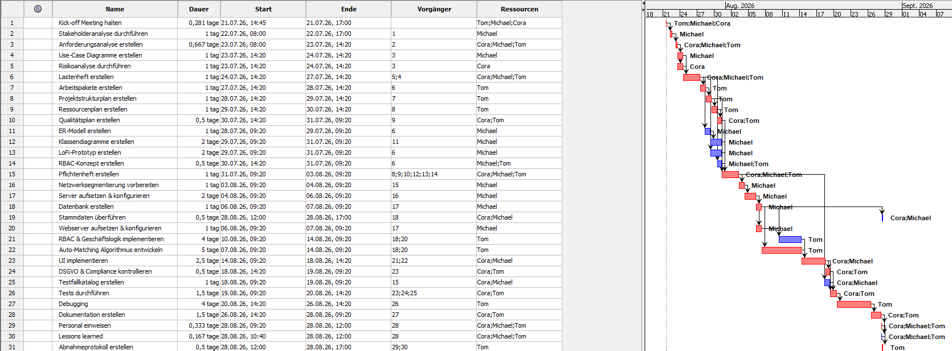Click the red Auto-Matching Algorithmus Gantt bar
952x351 pixels.
[x=782, y=250]
